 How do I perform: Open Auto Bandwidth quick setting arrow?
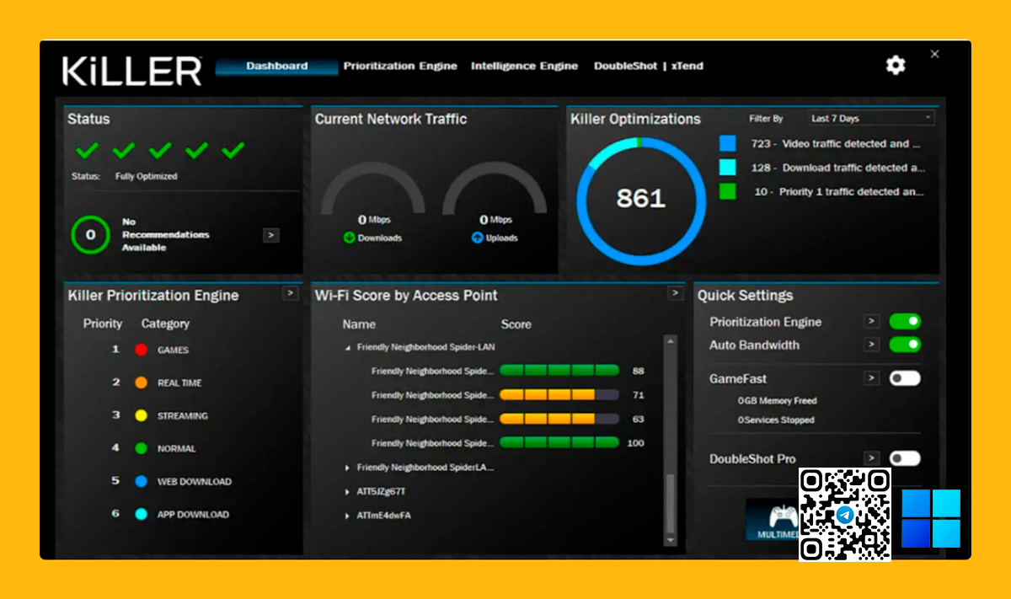point(872,345)
